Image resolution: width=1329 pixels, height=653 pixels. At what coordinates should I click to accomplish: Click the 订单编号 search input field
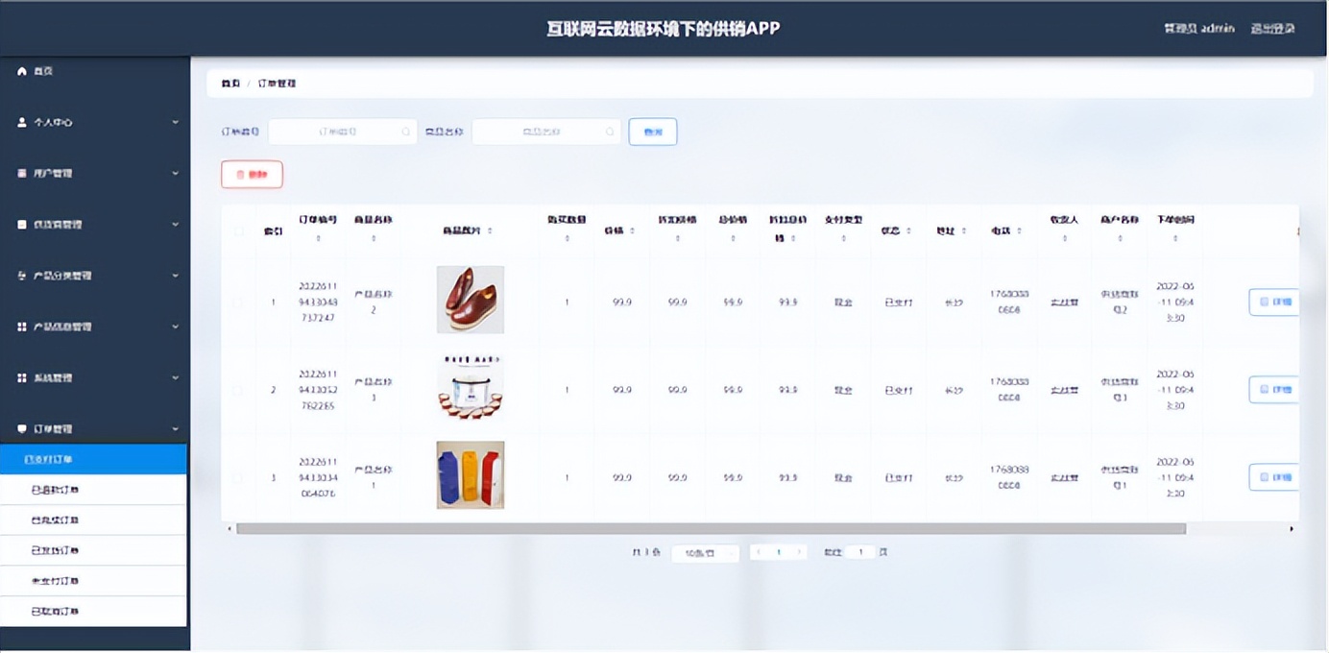click(x=343, y=132)
